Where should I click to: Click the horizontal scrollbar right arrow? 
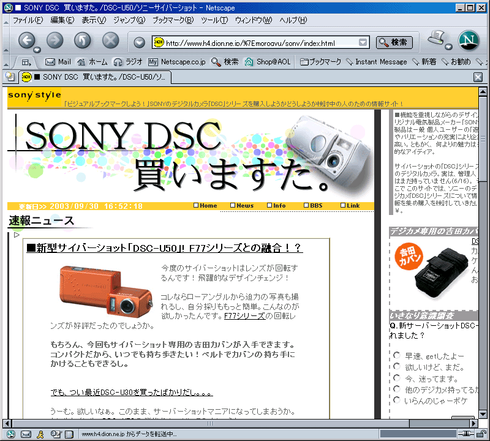474,423
